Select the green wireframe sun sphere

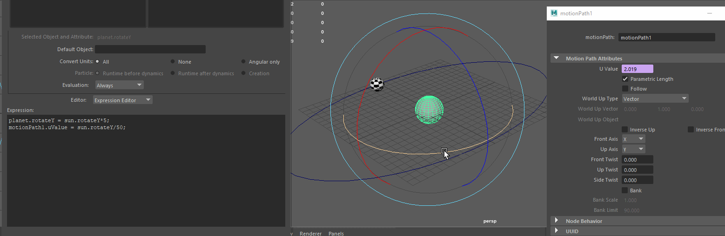click(429, 109)
